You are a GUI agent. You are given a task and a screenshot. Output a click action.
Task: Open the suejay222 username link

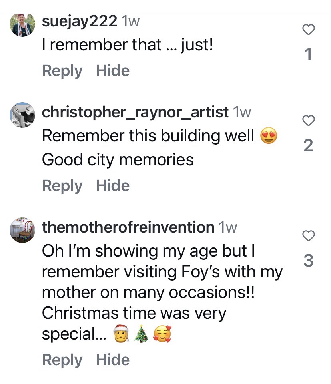tap(80, 21)
